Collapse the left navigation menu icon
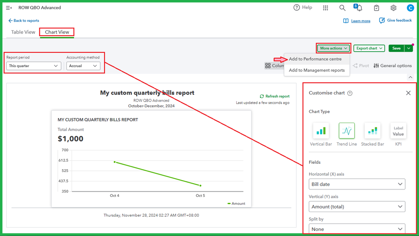Screen dimensions: 419x236 pyautogui.click(x=8, y=8)
